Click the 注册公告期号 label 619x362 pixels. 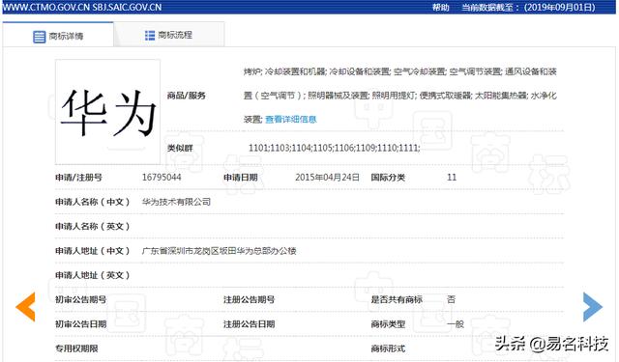(x=250, y=299)
